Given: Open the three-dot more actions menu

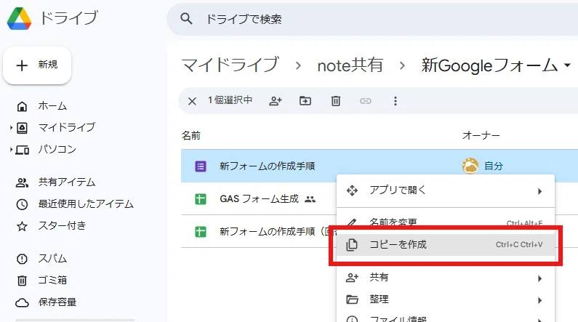Looking at the screenshot, I should coord(396,101).
